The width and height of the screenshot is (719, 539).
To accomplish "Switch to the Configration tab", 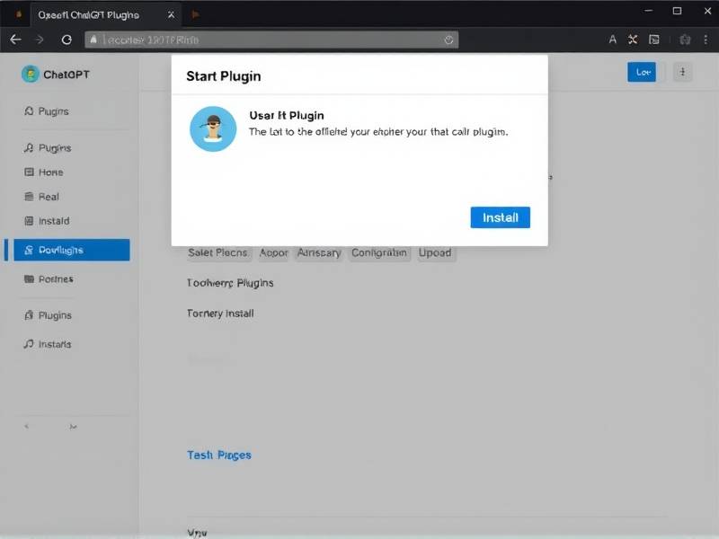I will click(379, 253).
